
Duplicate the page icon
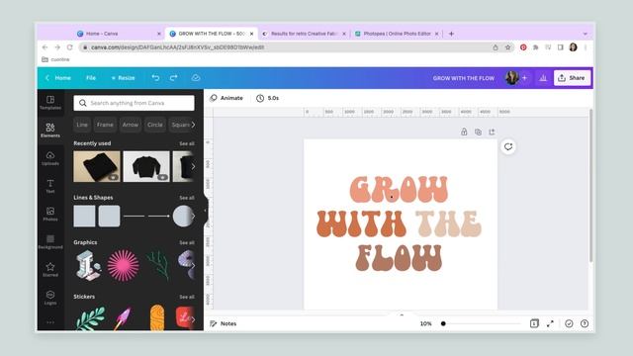pos(478,132)
